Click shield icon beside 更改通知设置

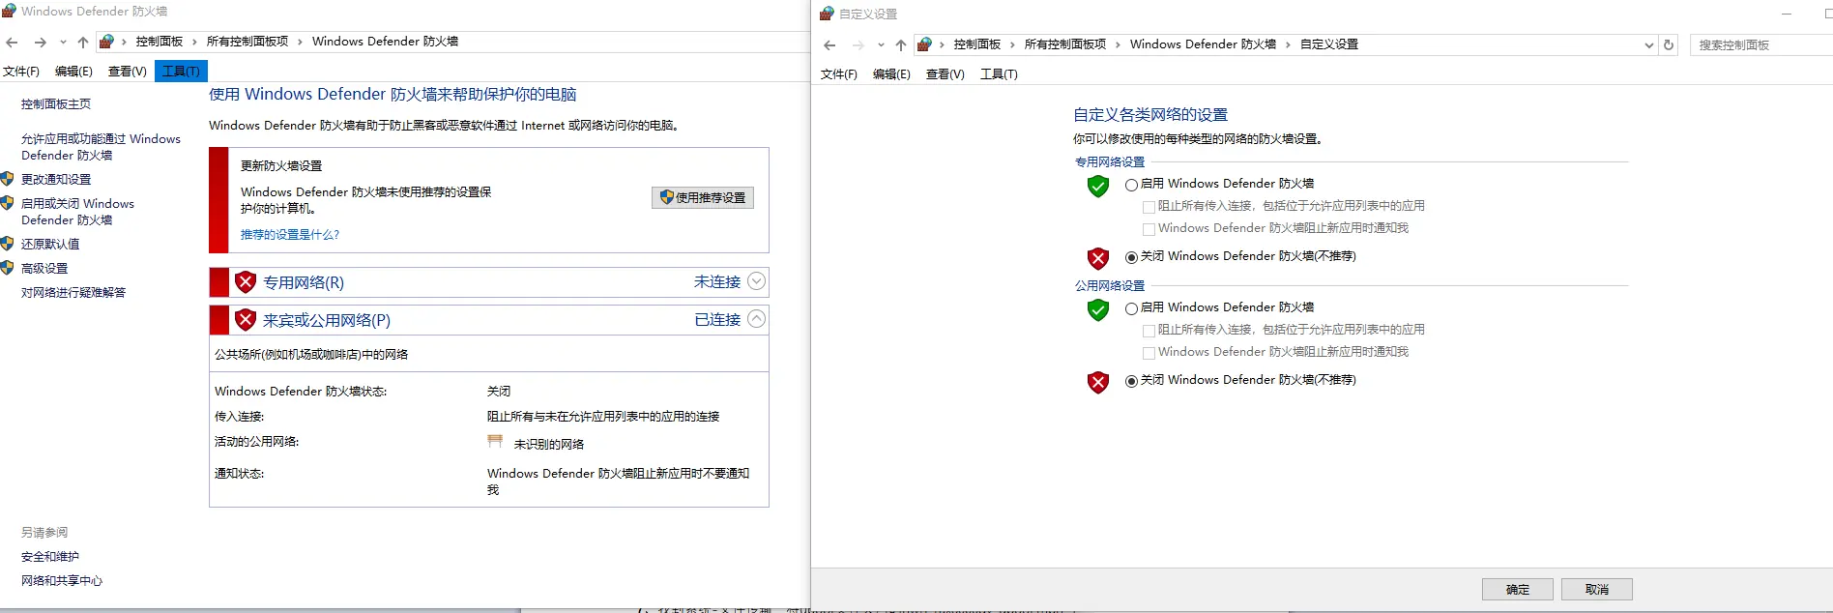click(x=7, y=179)
